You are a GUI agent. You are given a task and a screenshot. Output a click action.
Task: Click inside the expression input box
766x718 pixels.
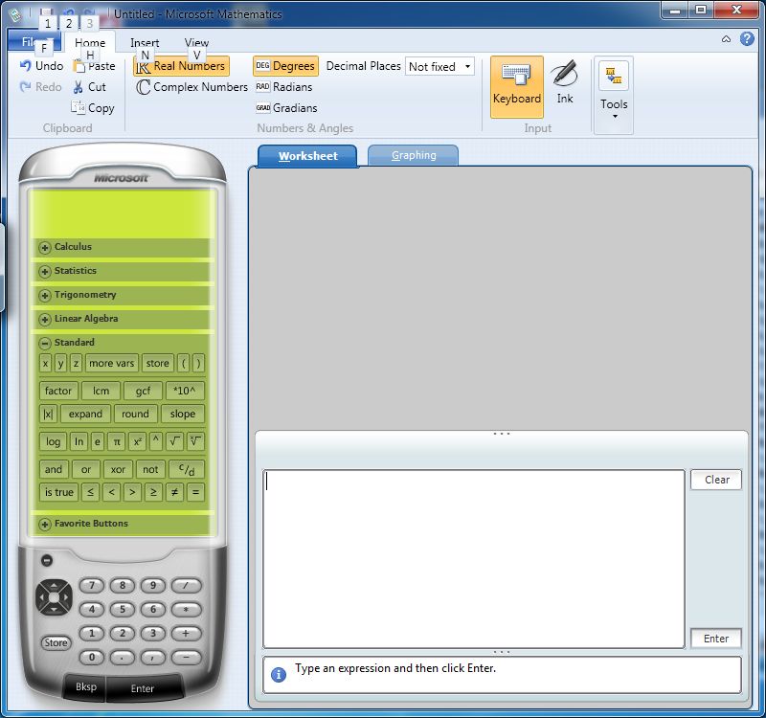474,558
